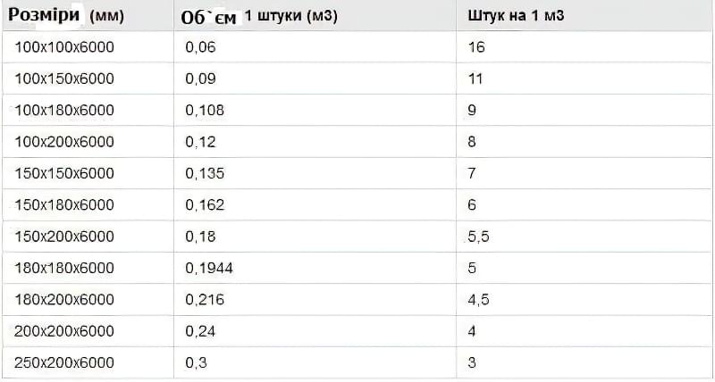The height and width of the screenshot is (382, 715).
Task: Click the 0,24 volume value
Action: tap(200, 331)
